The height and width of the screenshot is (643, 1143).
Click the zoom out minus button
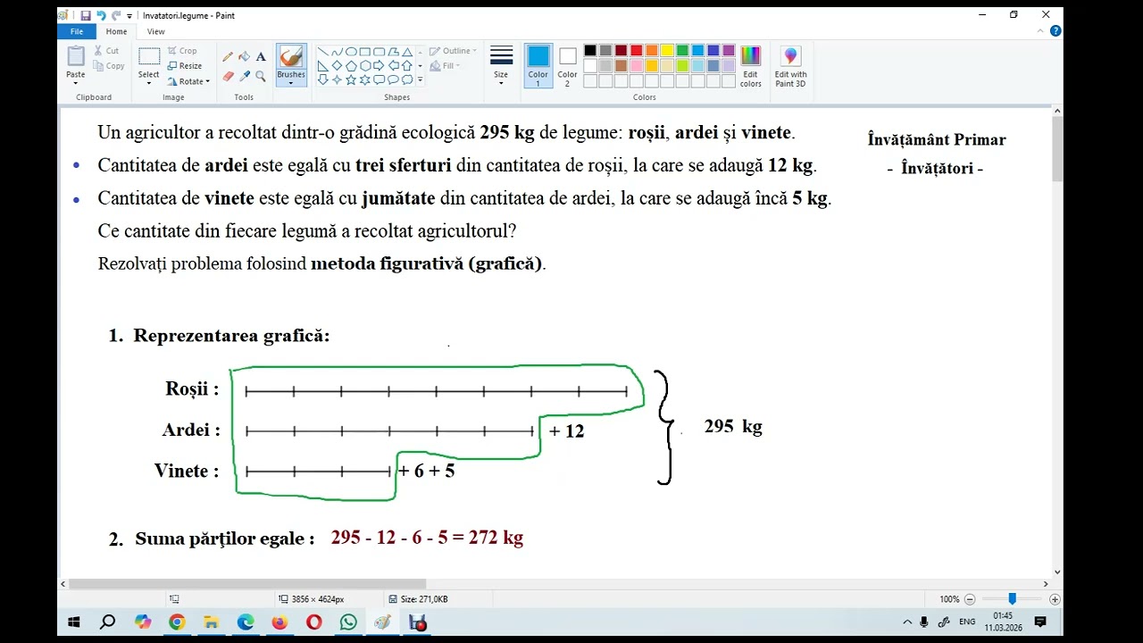pyautogui.click(x=970, y=599)
